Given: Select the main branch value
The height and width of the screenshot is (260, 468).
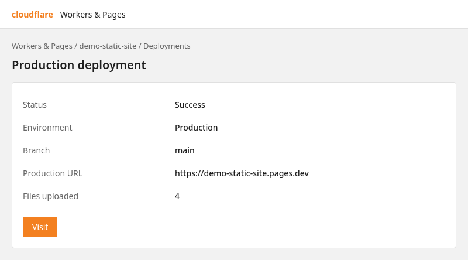Looking at the screenshot, I should (x=185, y=150).
